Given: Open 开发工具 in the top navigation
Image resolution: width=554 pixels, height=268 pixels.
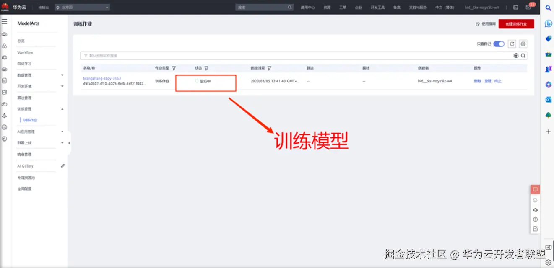Looking at the screenshot, I should click(377, 8).
